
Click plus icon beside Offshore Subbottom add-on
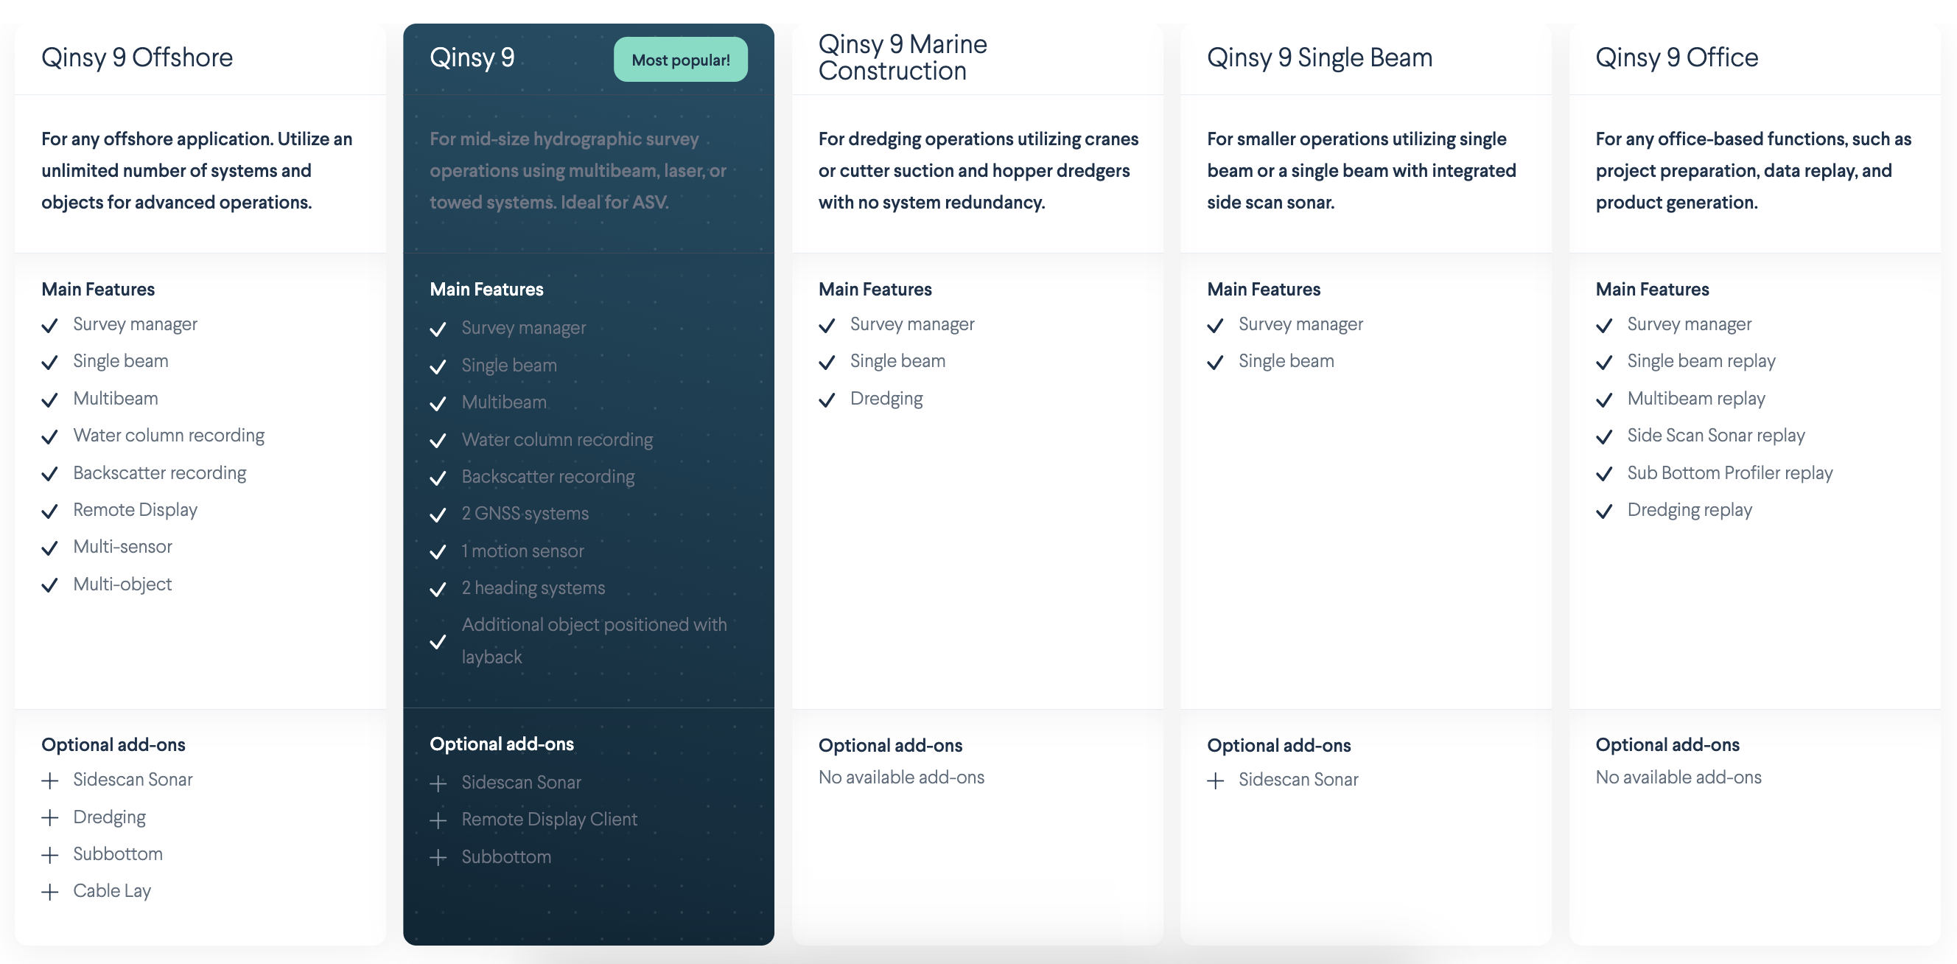pos(50,855)
